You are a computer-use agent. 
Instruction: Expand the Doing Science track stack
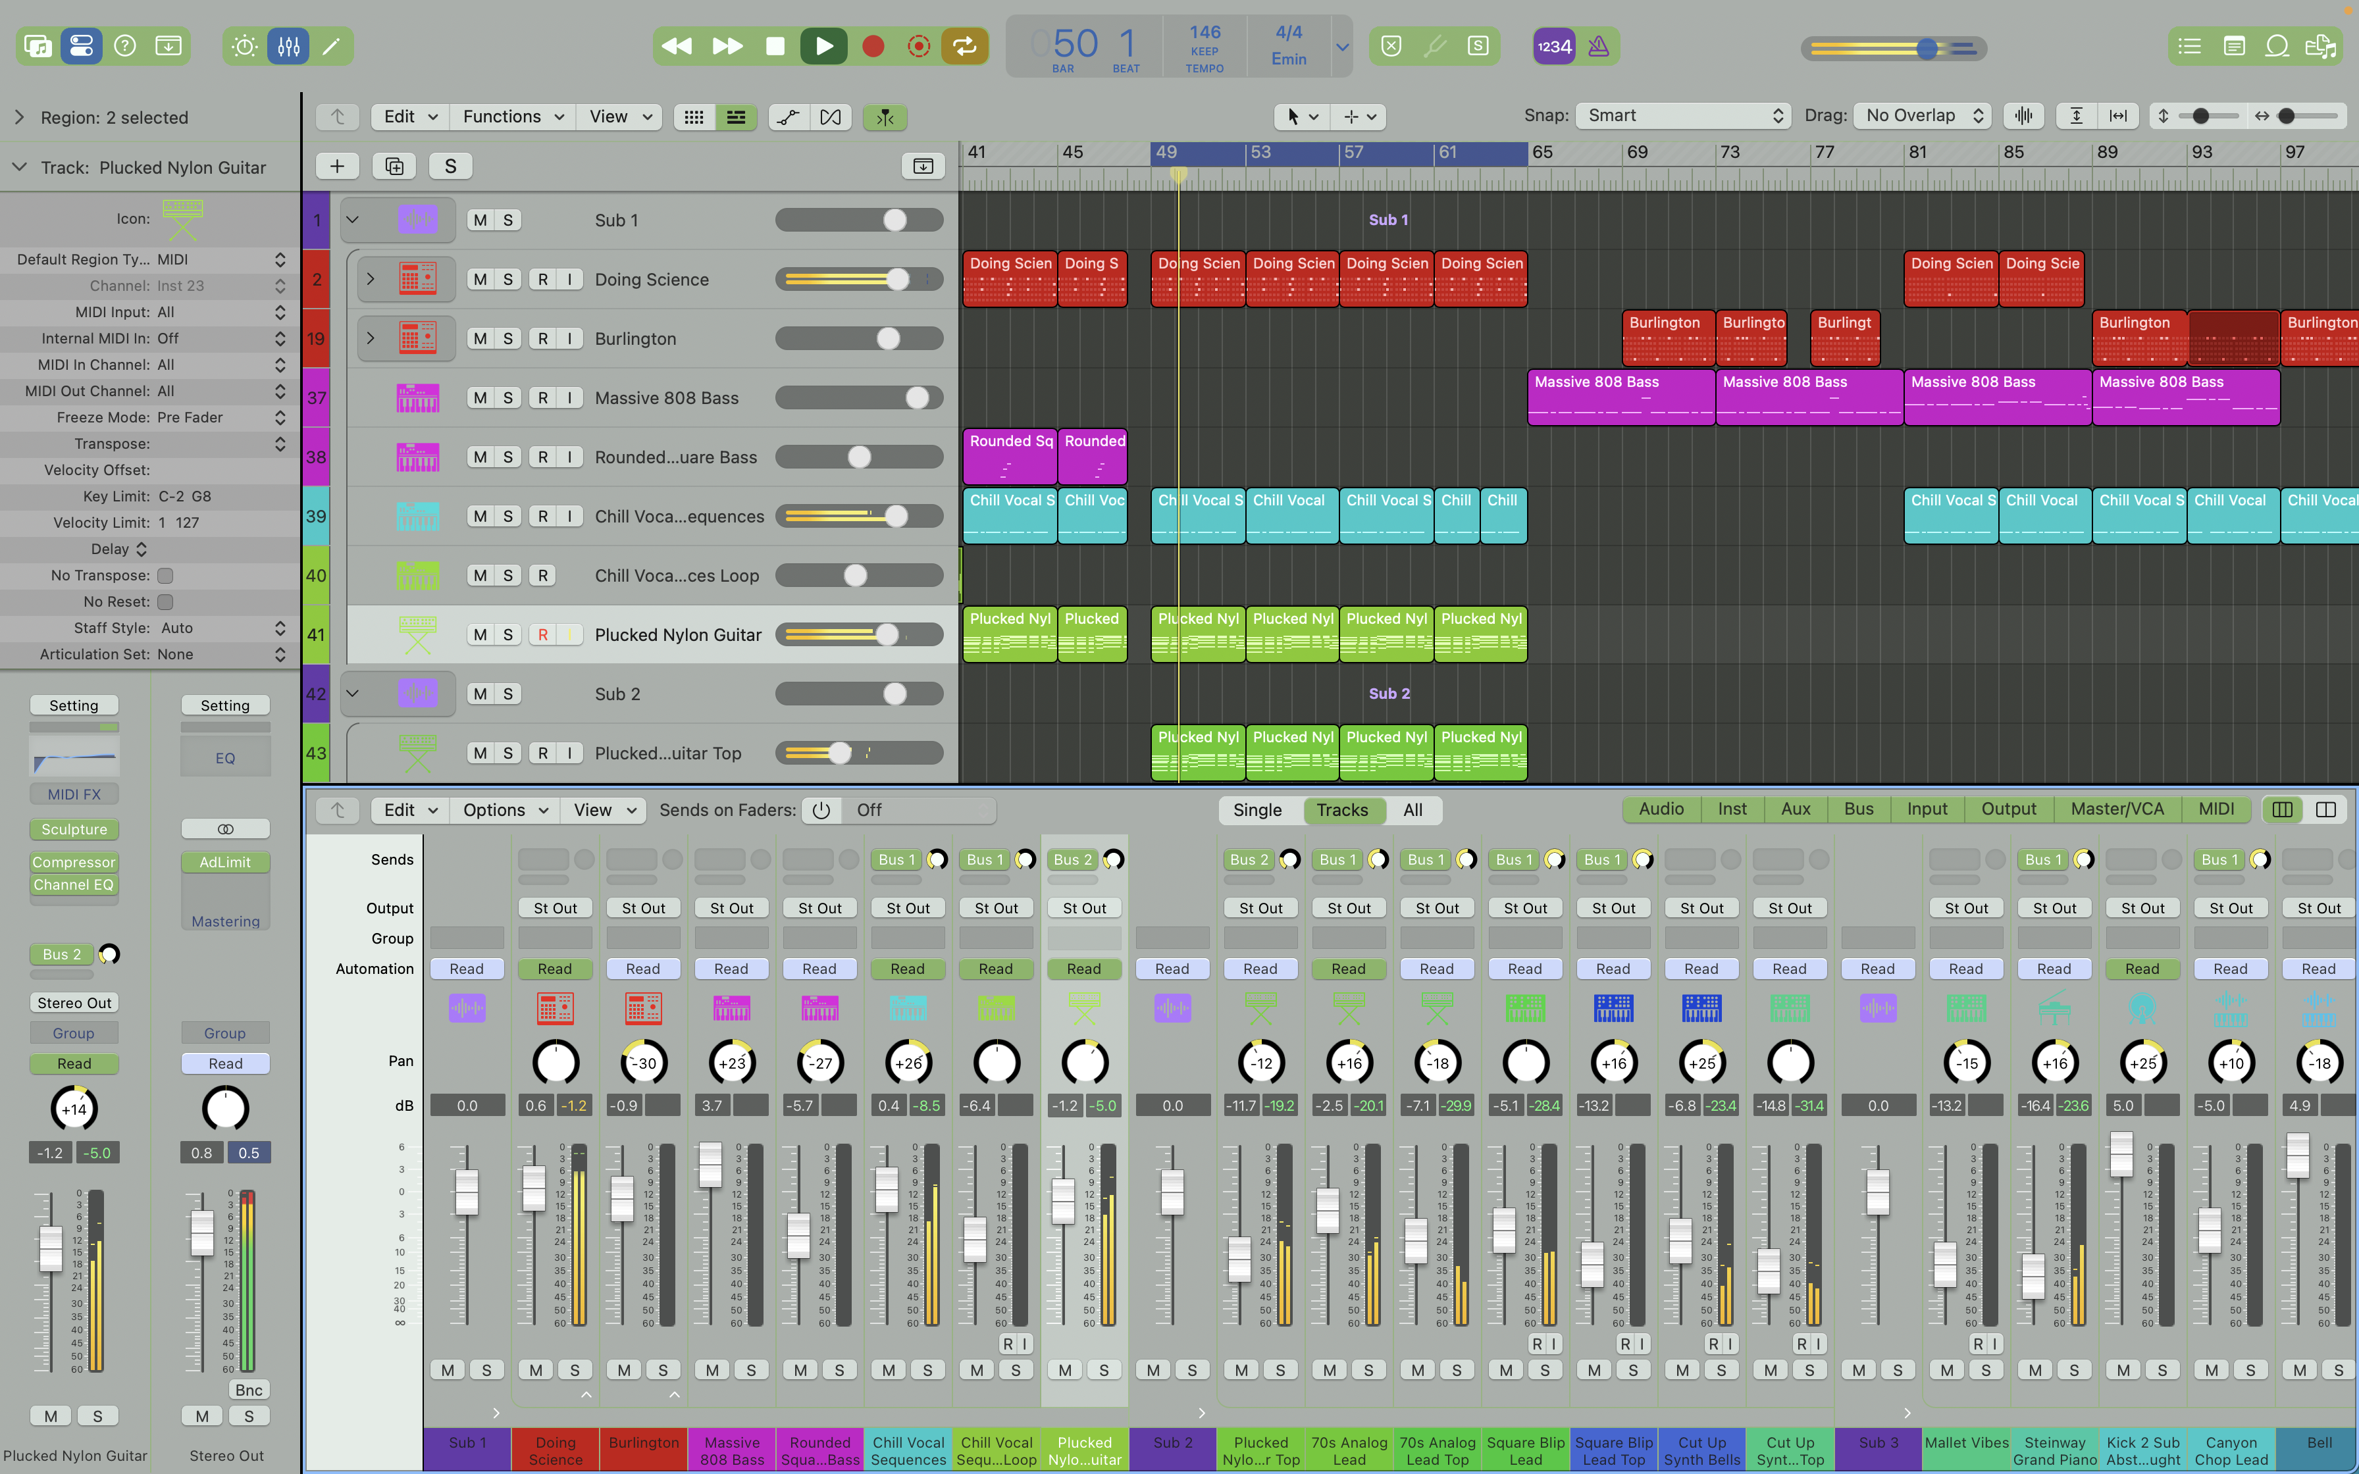pos(371,279)
